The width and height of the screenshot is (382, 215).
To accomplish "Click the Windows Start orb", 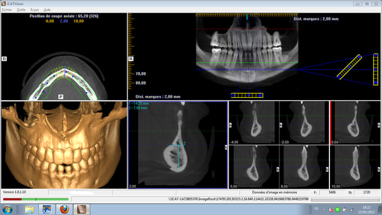I will point(7,210).
